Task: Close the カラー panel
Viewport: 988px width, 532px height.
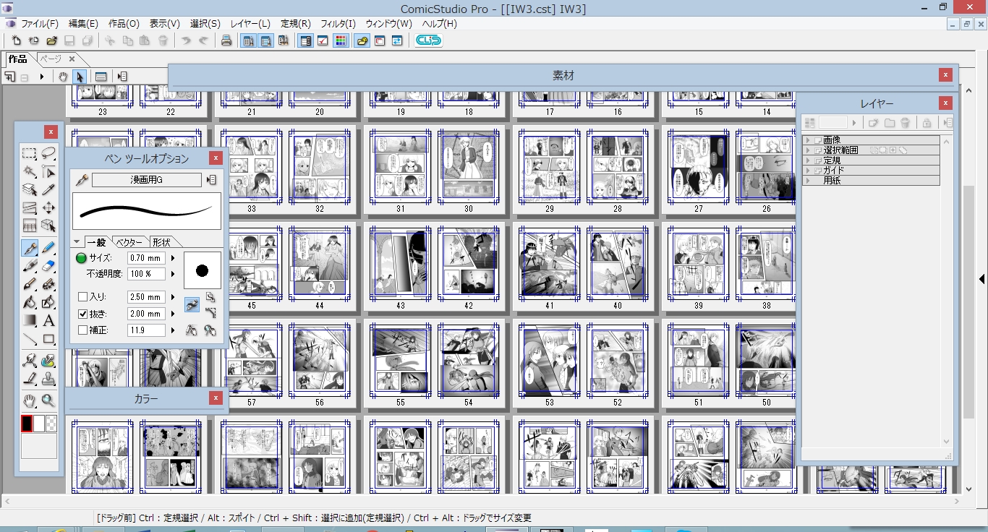Action: [216, 398]
